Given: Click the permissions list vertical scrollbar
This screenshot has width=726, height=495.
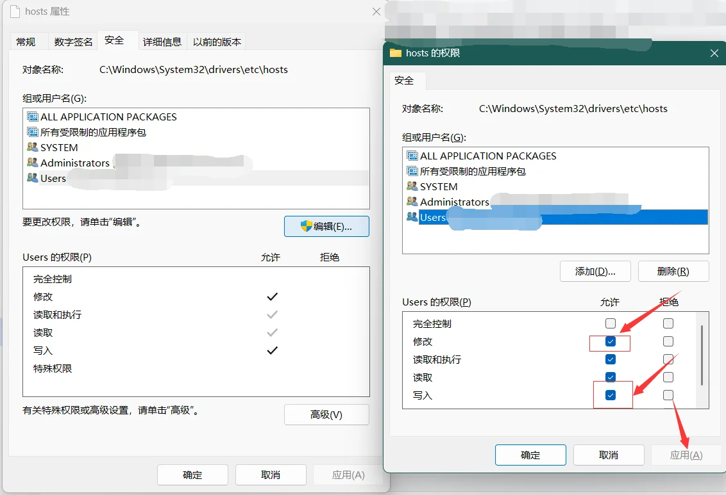Looking at the screenshot, I should pos(703,355).
